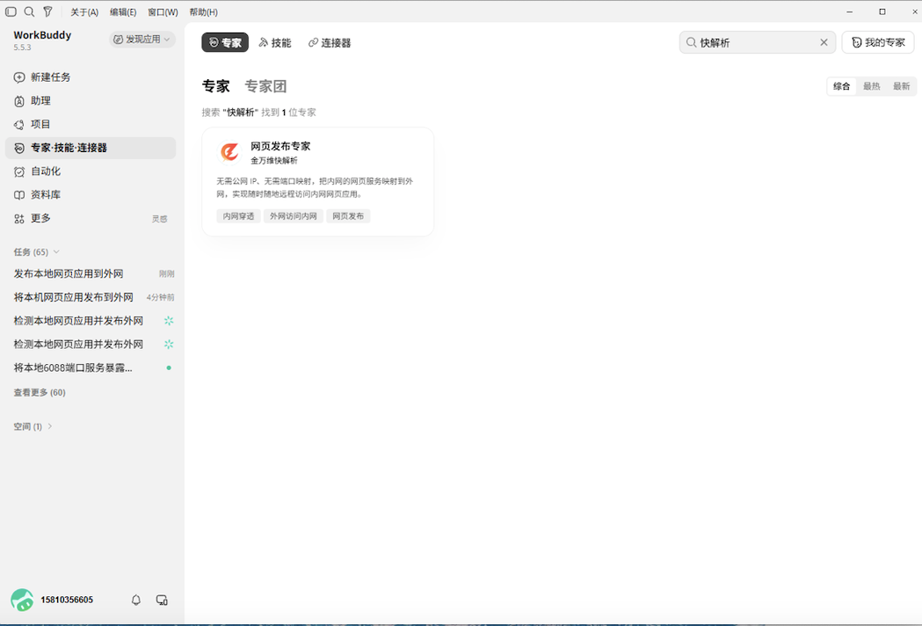Click the pin icon beside the title bar magnifier
The height and width of the screenshot is (626, 922).
pyautogui.click(x=48, y=11)
